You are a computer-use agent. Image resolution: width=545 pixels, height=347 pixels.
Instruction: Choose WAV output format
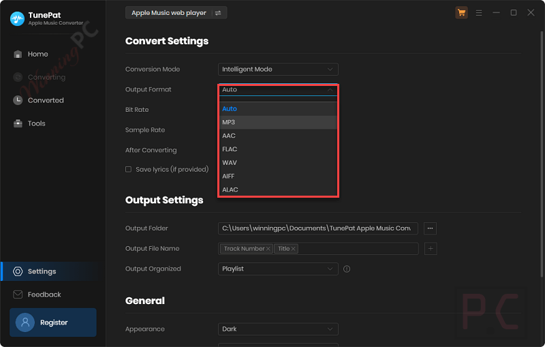click(x=278, y=163)
